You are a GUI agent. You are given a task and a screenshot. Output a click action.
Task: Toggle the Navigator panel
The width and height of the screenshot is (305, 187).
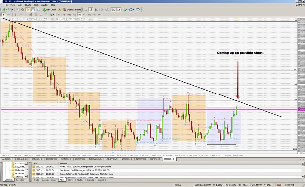point(28,10)
